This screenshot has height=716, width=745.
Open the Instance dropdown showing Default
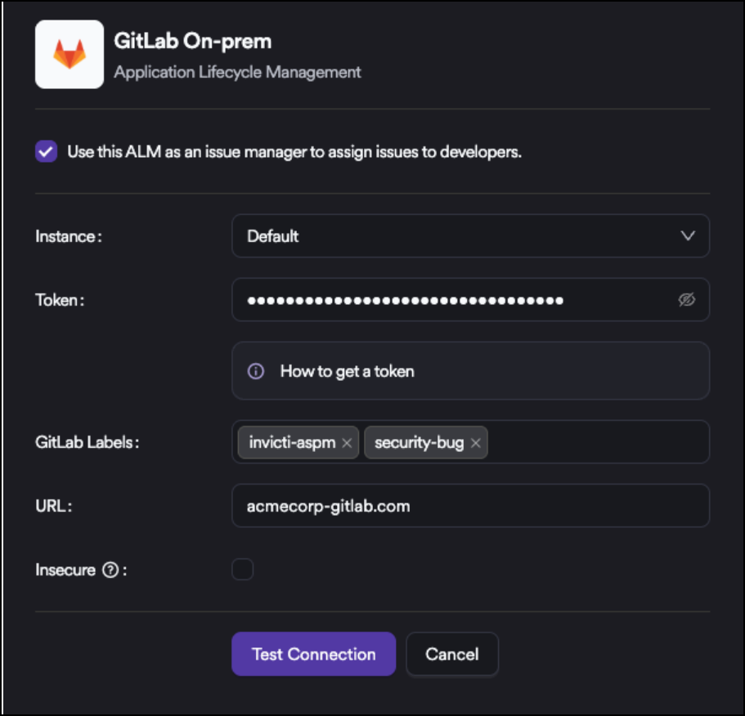pos(458,236)
